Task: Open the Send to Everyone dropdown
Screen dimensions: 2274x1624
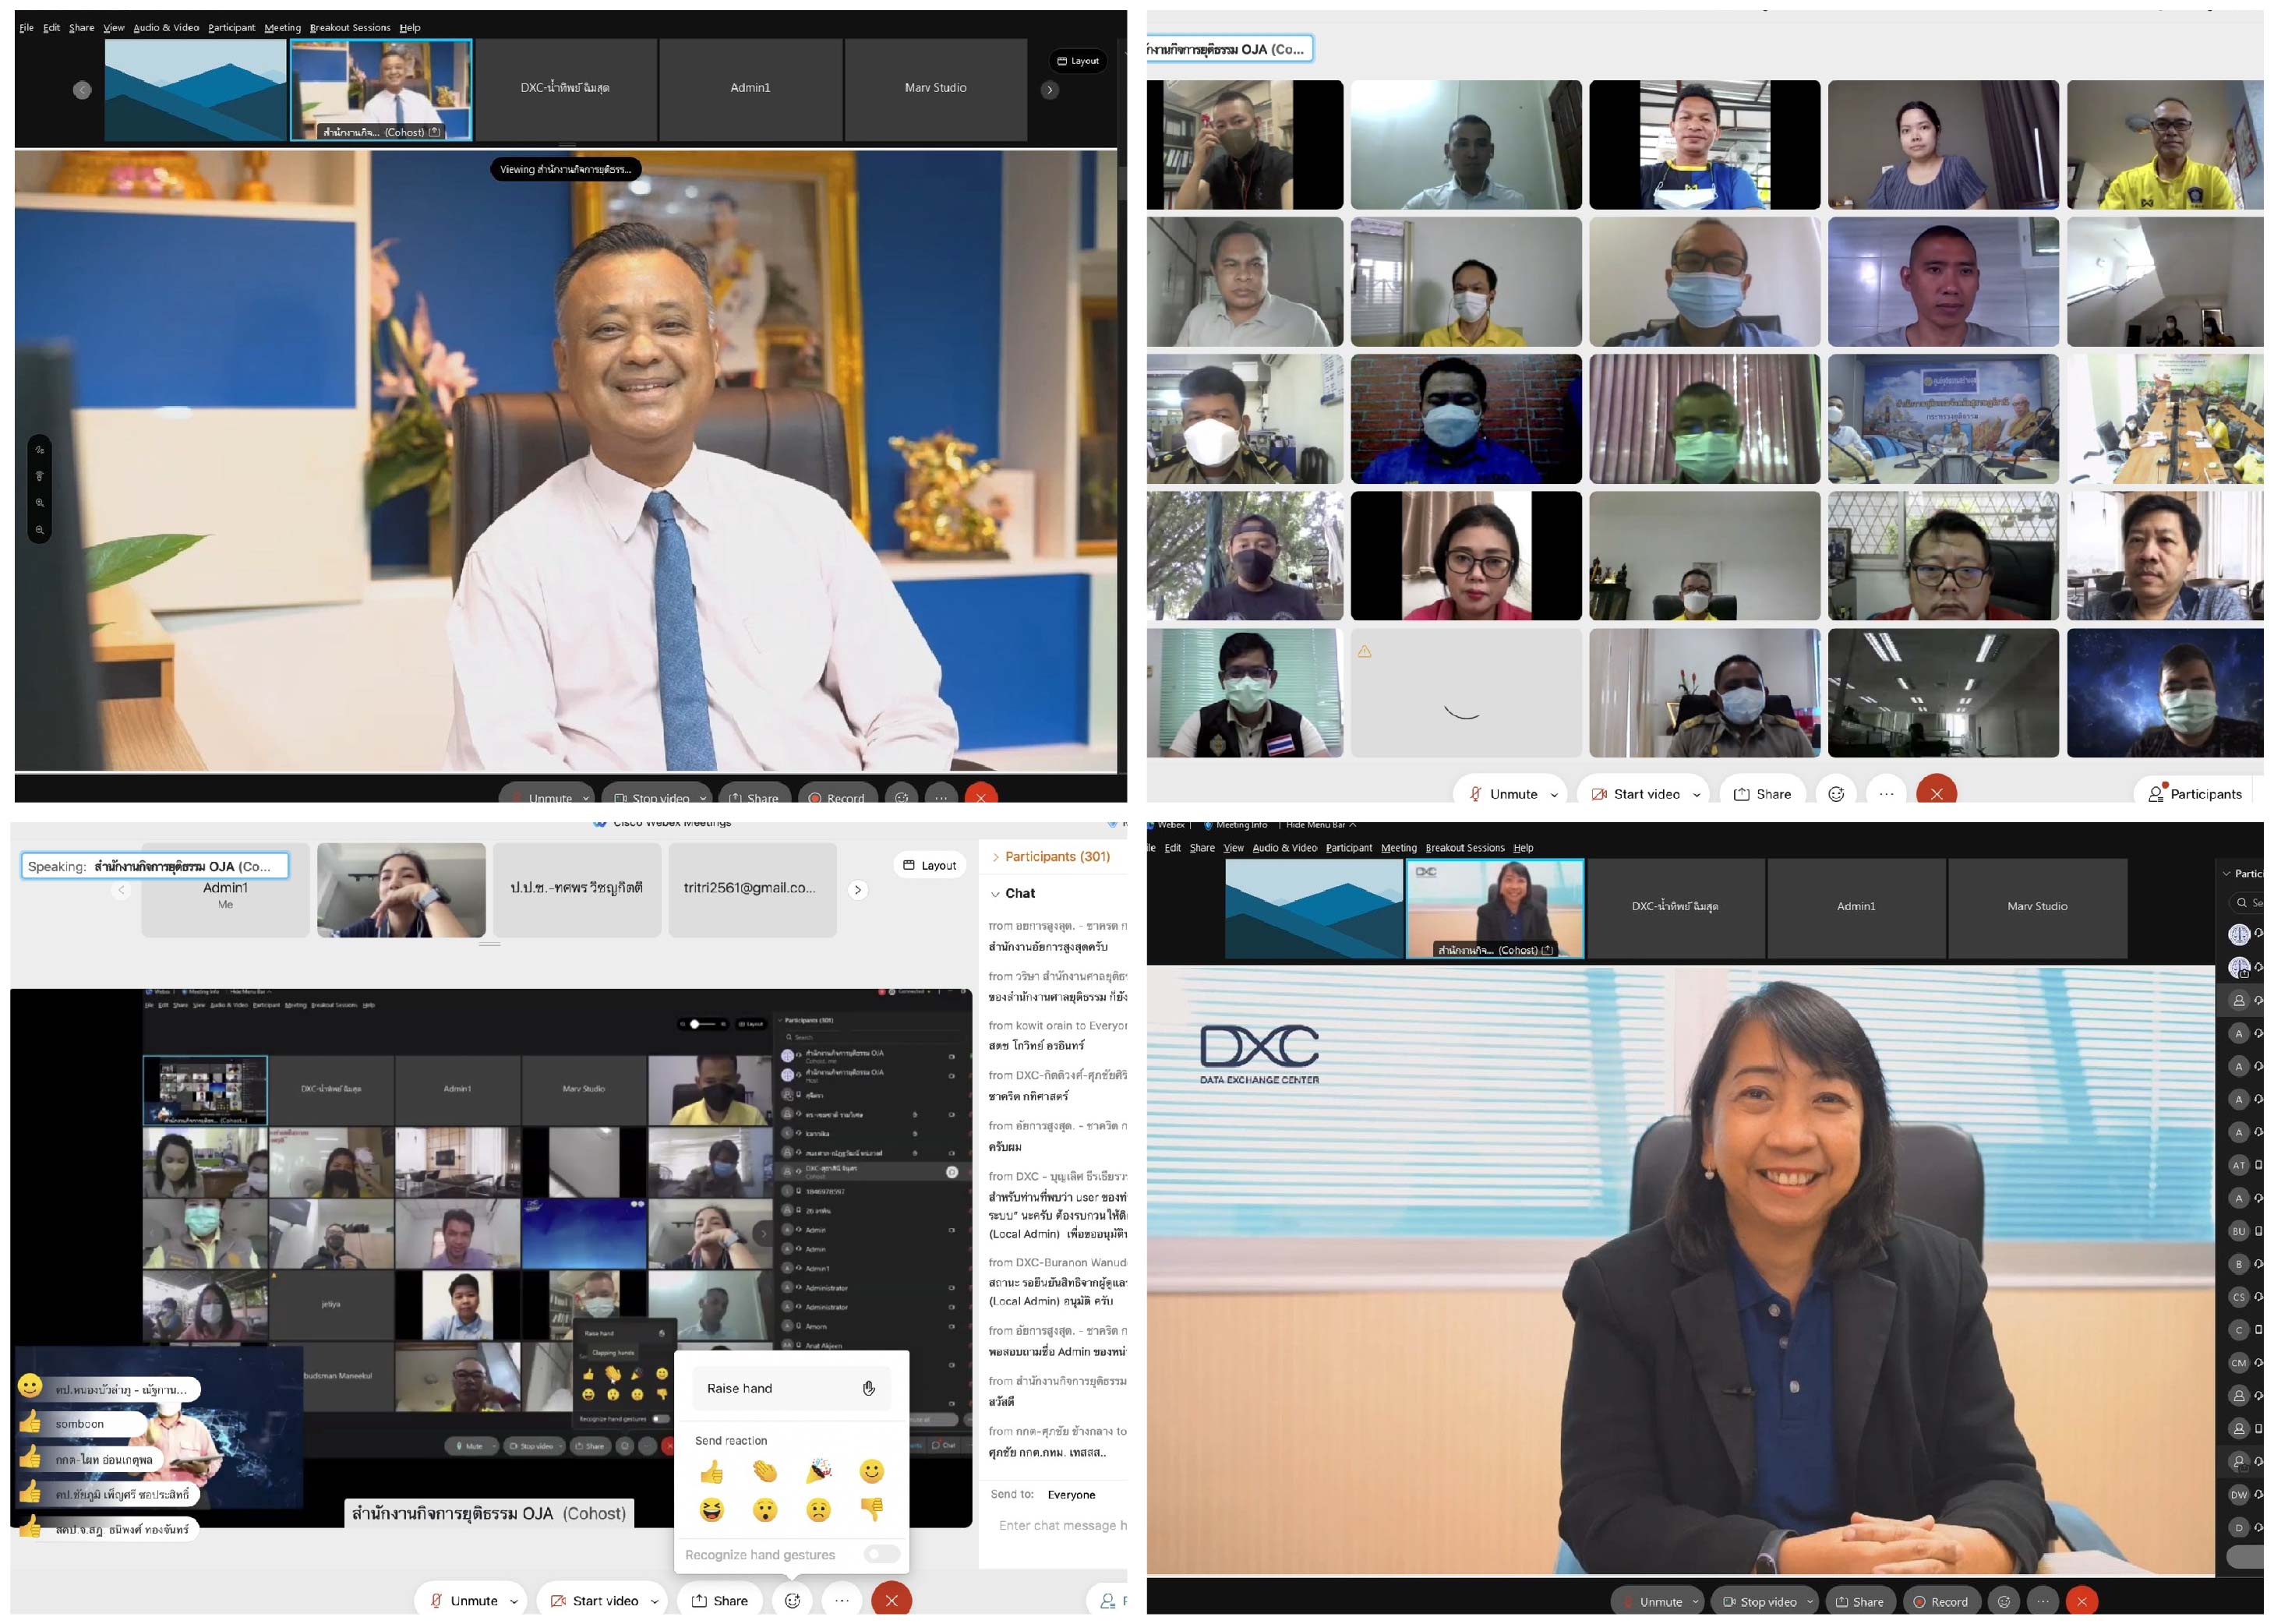Action: click(1071, 1494)
